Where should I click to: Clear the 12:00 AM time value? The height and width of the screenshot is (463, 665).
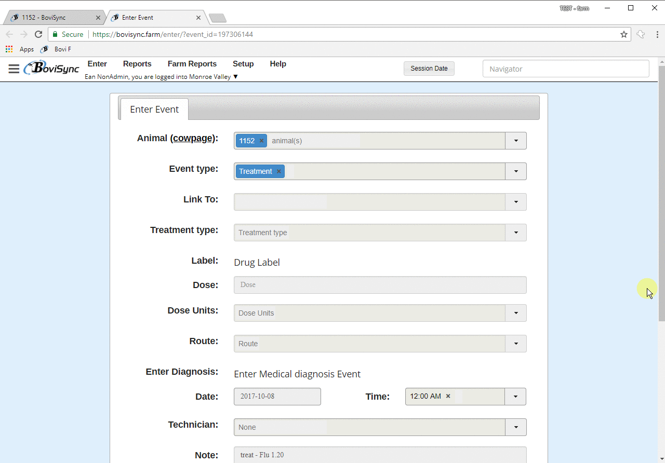pos(448,396)
